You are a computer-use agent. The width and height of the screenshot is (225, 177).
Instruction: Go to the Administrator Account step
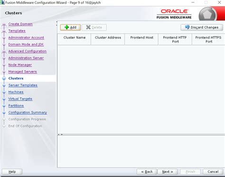point(26,37)
